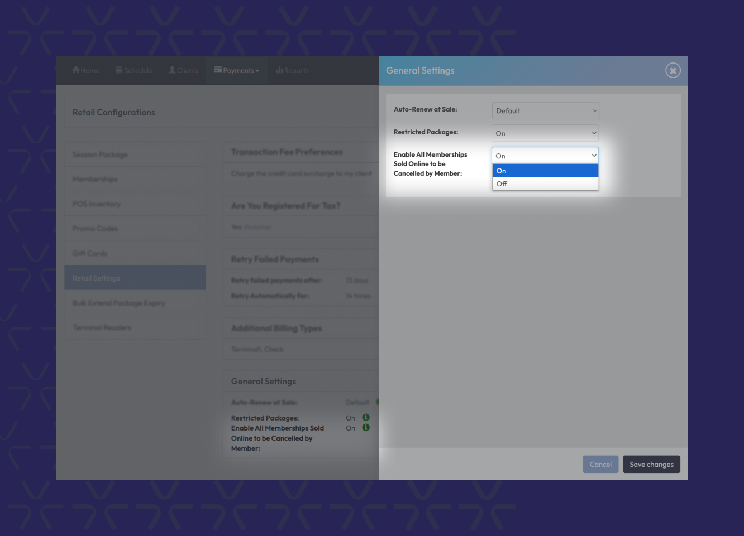This screenshot has height=536, width=744.
Task: Go to Promo Codes in sidebar
Action: click(x=135, y=229)
